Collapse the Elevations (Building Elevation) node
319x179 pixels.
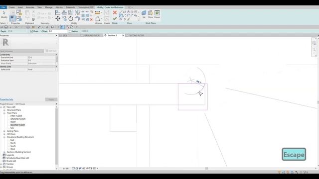click(x=4, y=137)
